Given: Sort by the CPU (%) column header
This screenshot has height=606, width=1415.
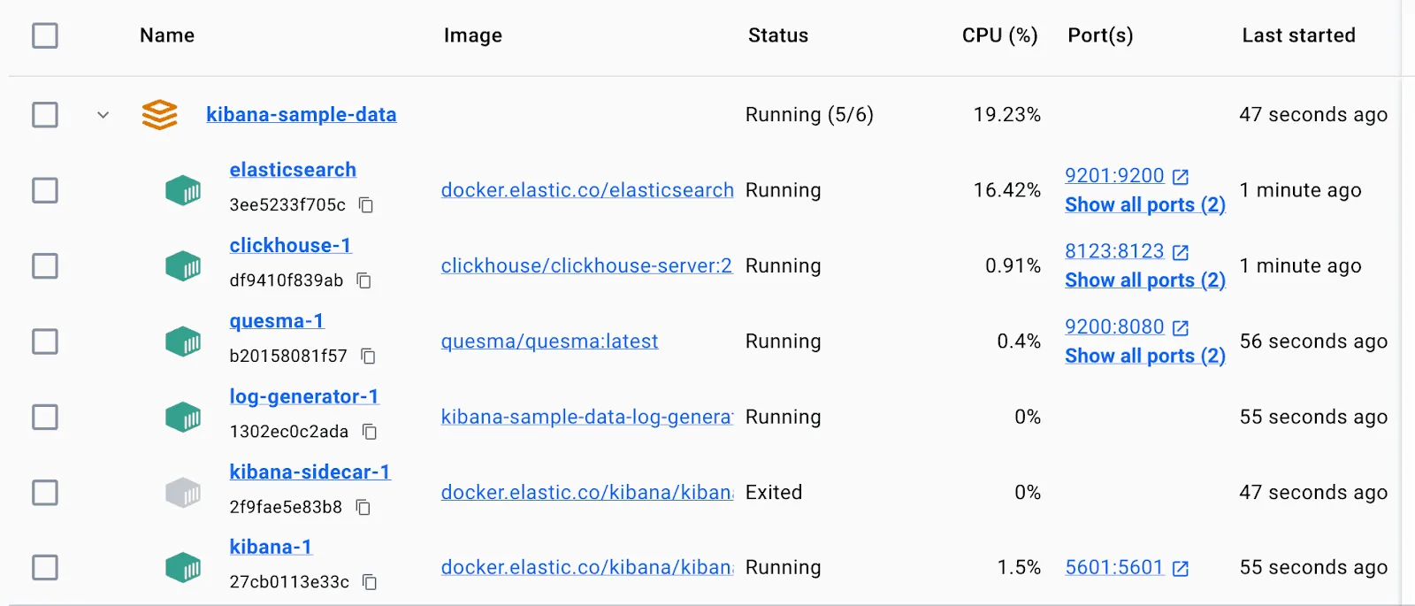Looking at the screenshot, I should click(x=999, y=35).
